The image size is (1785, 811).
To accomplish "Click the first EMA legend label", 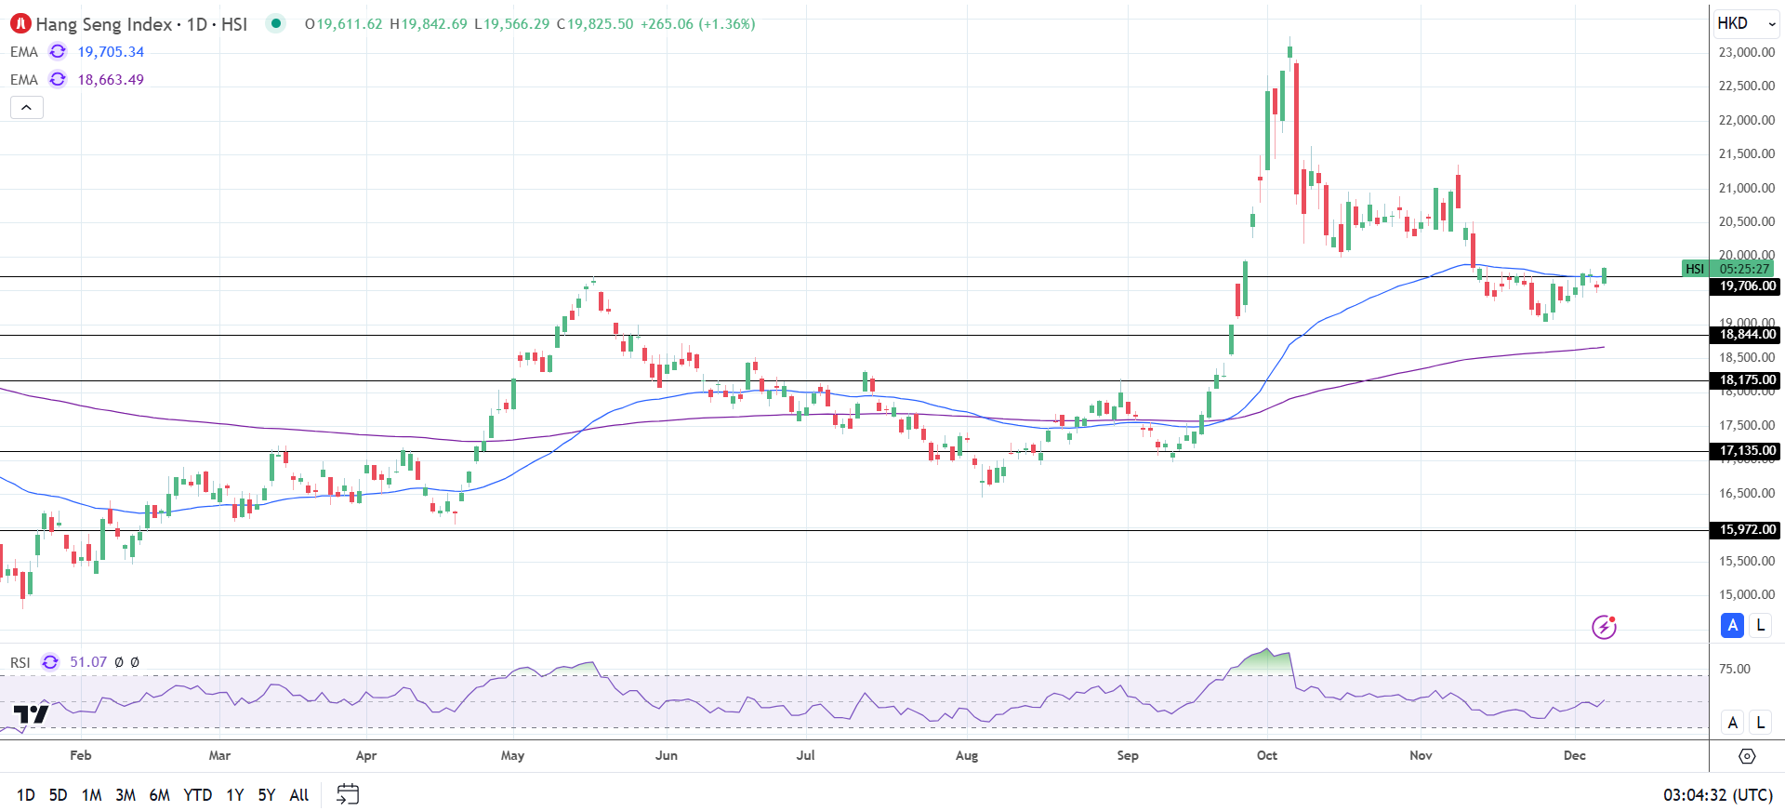I will point(24,52).
